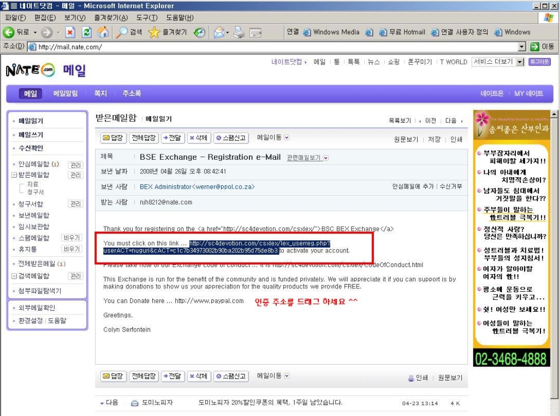Stop page loading with red X icon
Viewport: 559px width, 416px height.
70,32
